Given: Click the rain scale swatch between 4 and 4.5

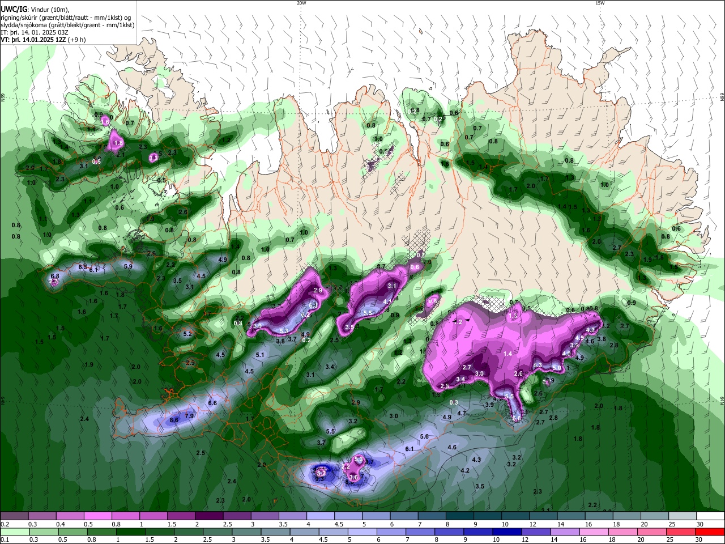Looking at the screenshot, I should pos(305,532).
